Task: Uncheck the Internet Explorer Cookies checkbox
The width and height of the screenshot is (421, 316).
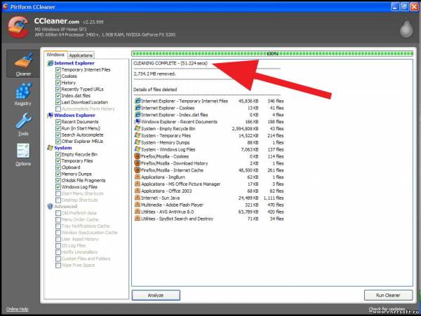Action: [x=58, y=76]
